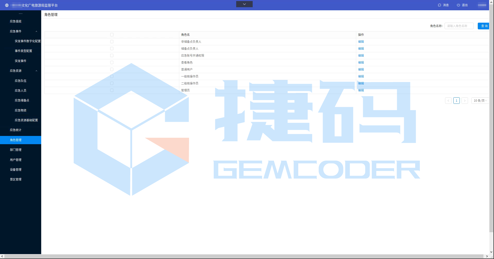This screenshot has height=259, width=494.
Task: Open 用户管理 in the sidebar
Action: pyautogui.click(x=16, y=160)
